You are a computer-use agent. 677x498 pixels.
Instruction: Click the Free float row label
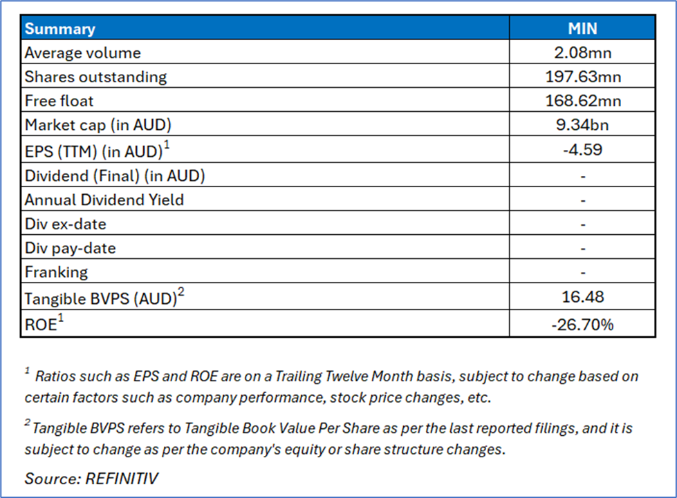click(x=59, y=101)
